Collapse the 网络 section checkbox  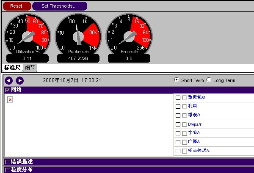(x=8, y=90)
